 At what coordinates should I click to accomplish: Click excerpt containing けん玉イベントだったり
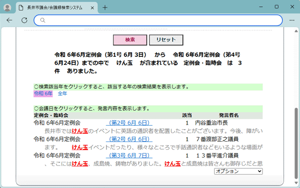(153, 147)
